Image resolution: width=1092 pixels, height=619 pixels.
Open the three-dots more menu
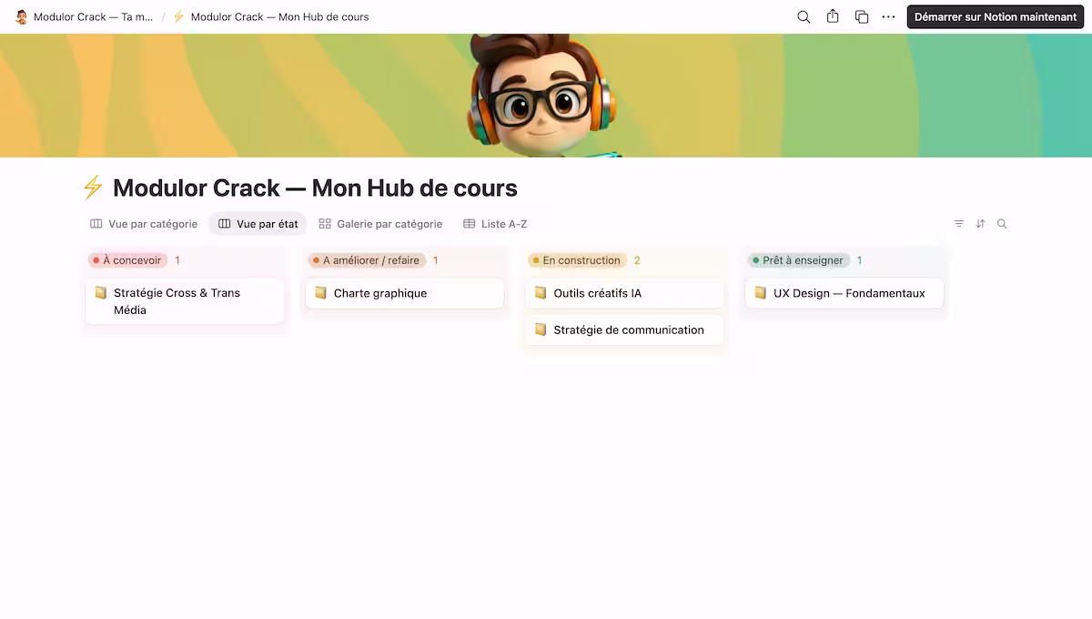pos(889,16)
